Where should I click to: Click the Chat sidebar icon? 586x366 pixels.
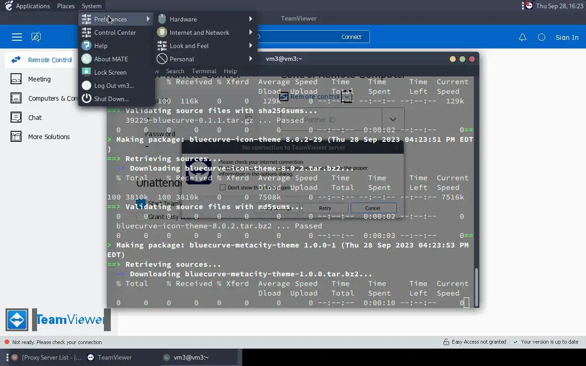tap(16, 117)
